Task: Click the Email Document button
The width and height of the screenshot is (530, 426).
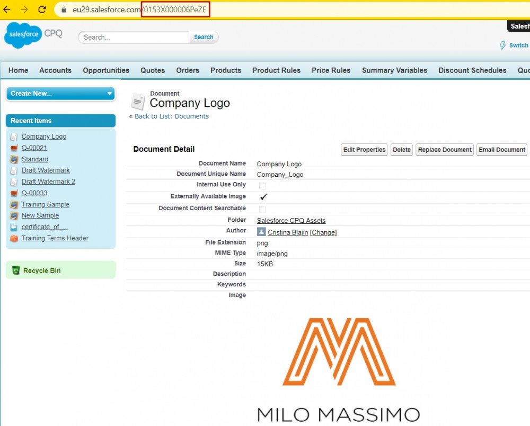Action: [502, 150]
